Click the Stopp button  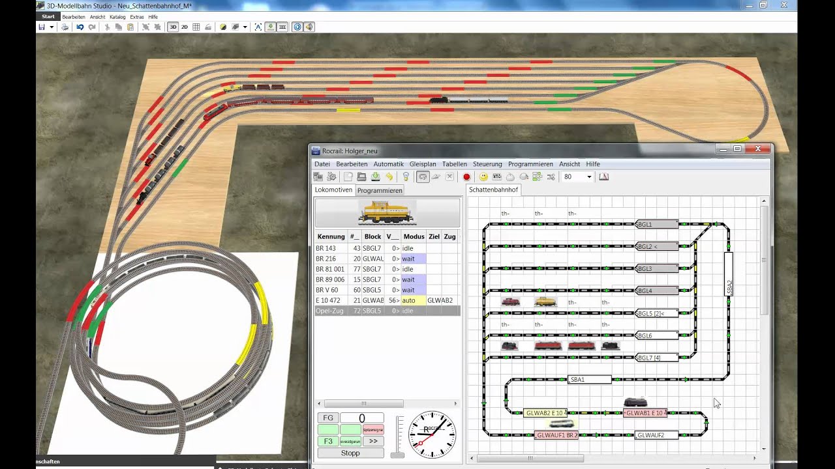point(350,453)
